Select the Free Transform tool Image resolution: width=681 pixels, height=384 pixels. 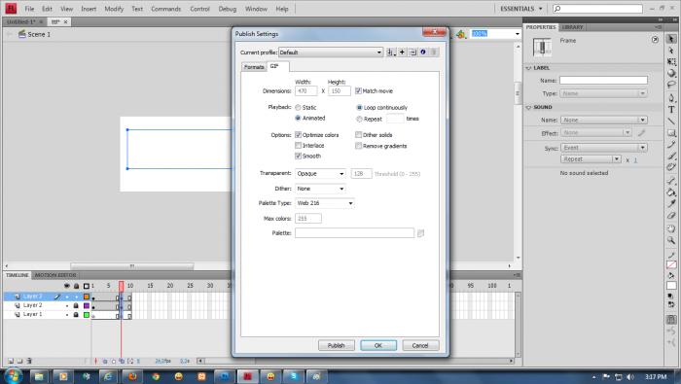coord(671,61)
